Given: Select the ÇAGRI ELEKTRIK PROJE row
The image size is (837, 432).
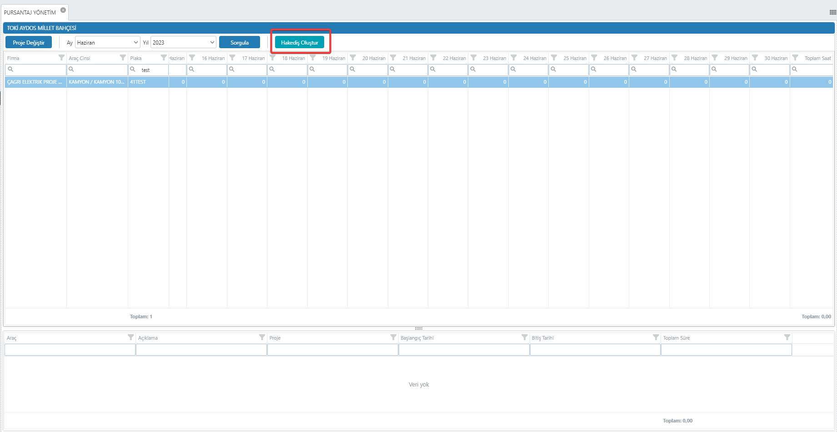Looking at the screenshot, I should [x=35, y=82].
